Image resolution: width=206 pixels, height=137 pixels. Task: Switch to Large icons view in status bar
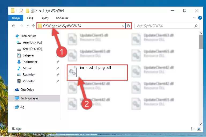[199, 129]
